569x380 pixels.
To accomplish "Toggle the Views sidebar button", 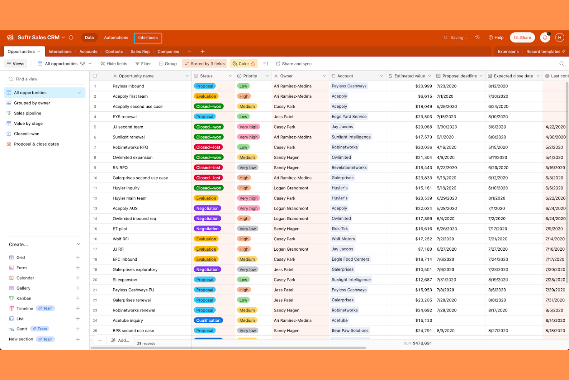I will coord(15,64).
